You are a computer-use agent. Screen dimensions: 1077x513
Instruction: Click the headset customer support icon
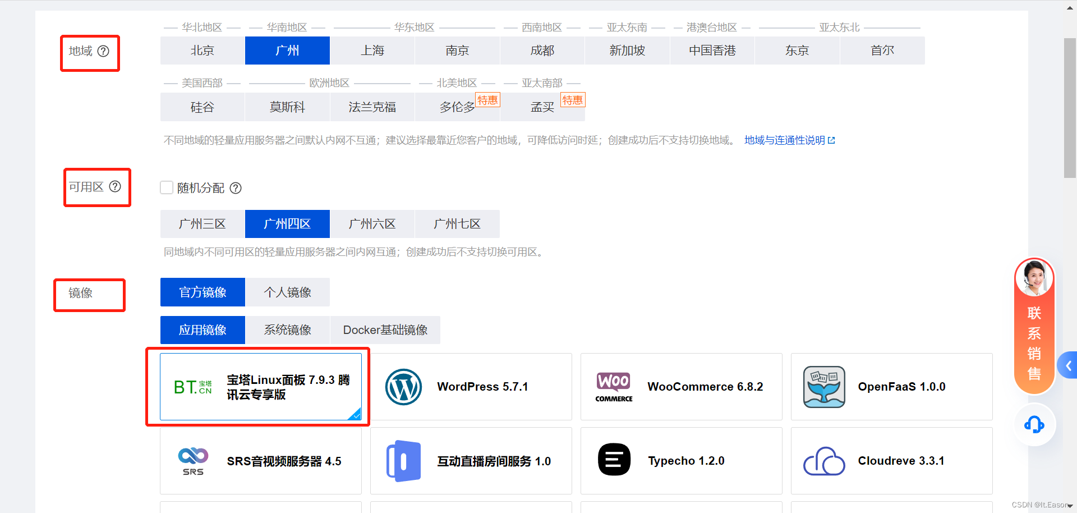(1034, 424)
